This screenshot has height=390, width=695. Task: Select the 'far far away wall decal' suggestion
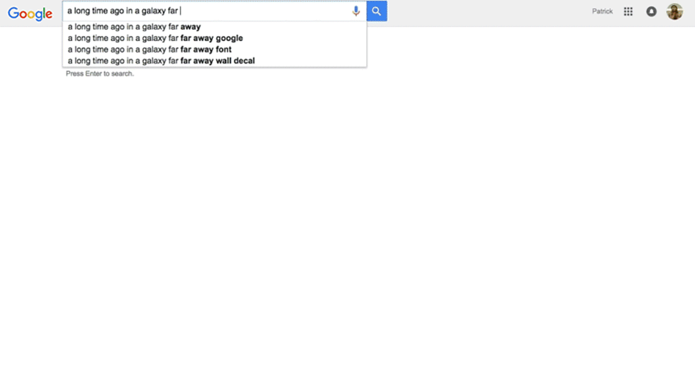pos(215,61)
